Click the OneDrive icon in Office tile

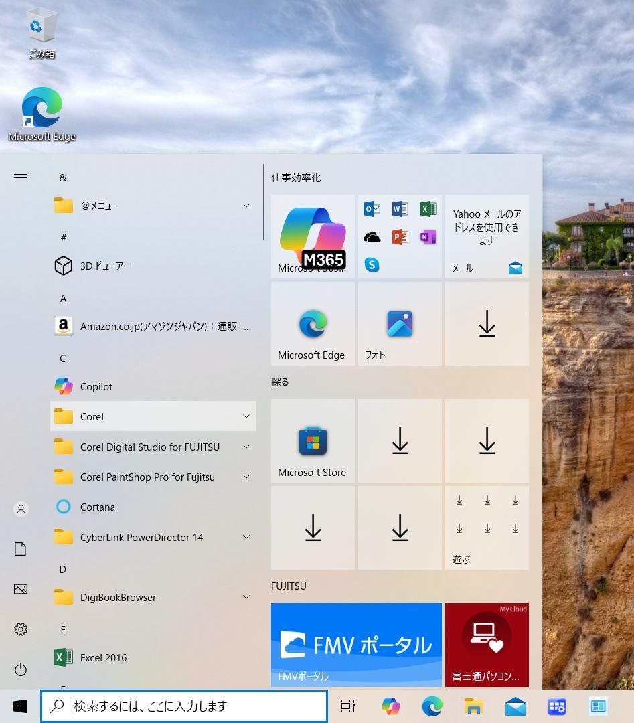[372, 237]
